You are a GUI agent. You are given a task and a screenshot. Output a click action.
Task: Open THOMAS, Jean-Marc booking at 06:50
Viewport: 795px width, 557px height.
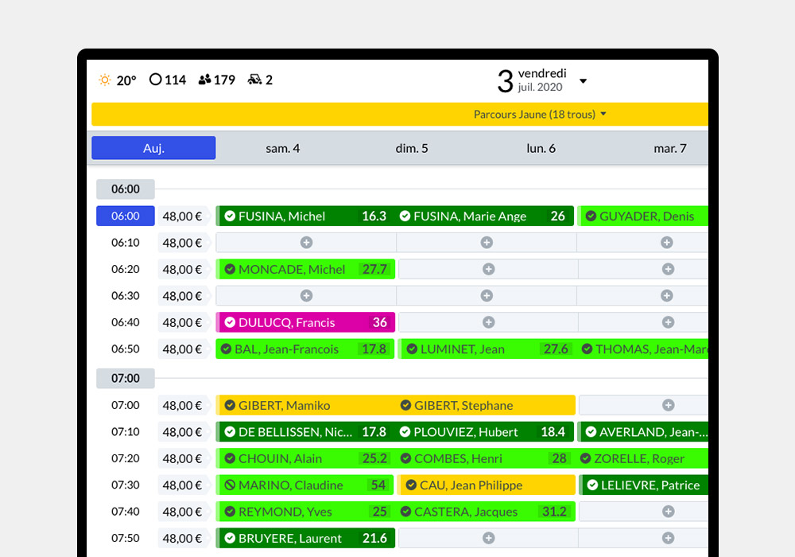click(645, 349)
